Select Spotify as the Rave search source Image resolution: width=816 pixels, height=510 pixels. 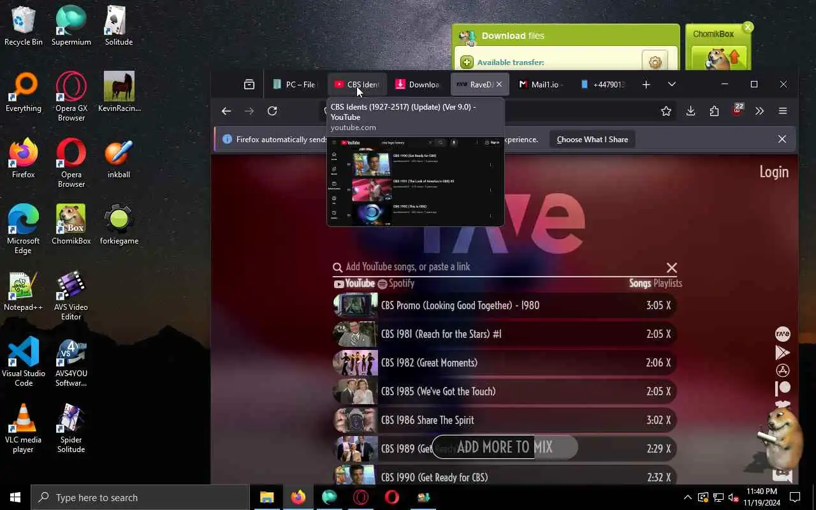coord(396,284)
